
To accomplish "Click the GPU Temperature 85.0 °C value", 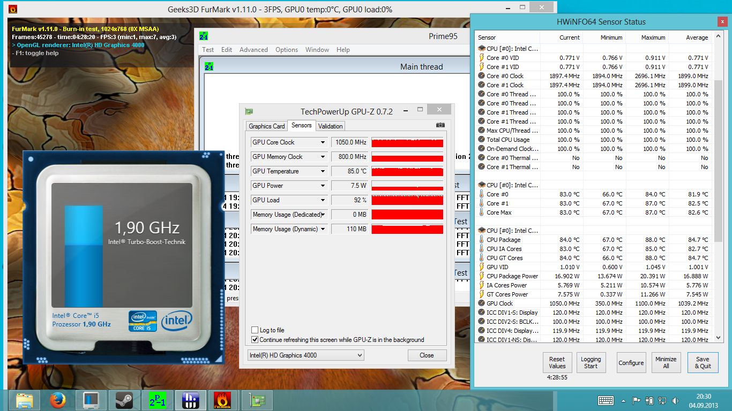I will 349,171.
